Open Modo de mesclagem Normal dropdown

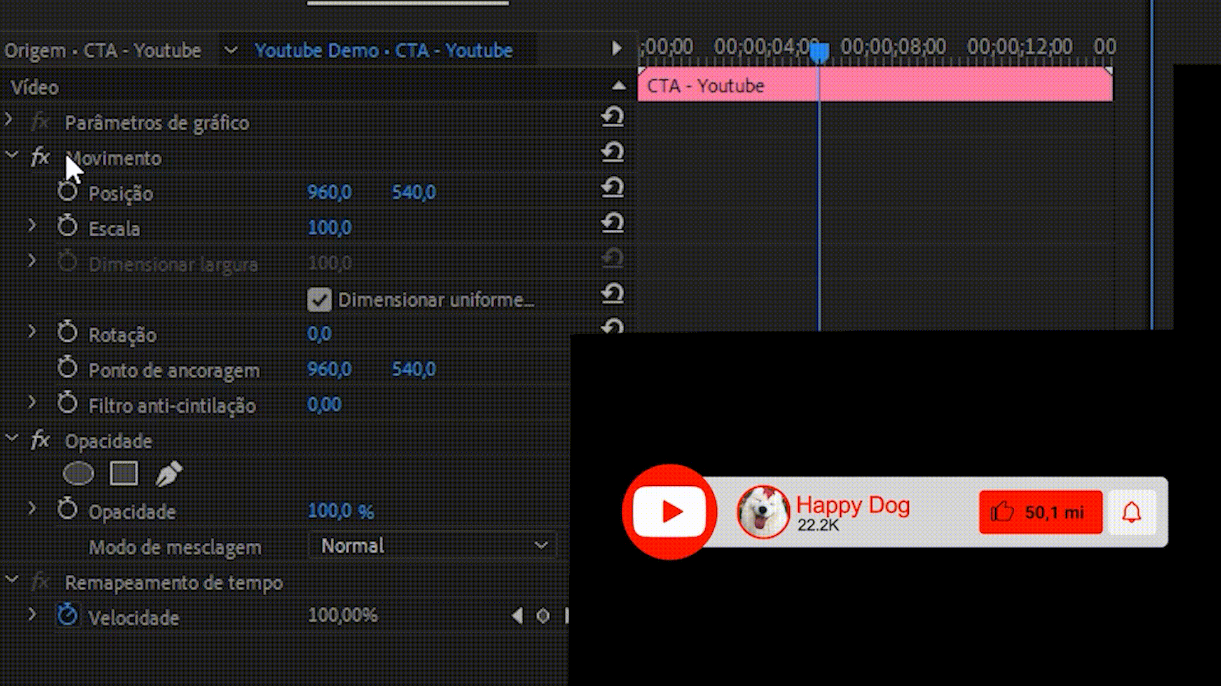point(432,546)
